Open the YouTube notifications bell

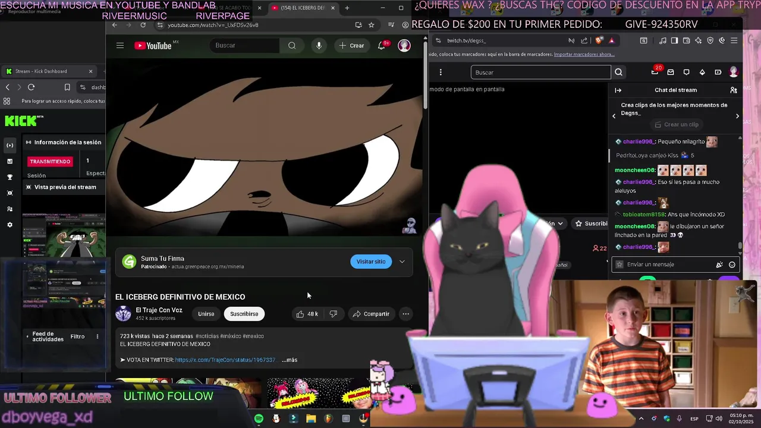pos(382,45)
